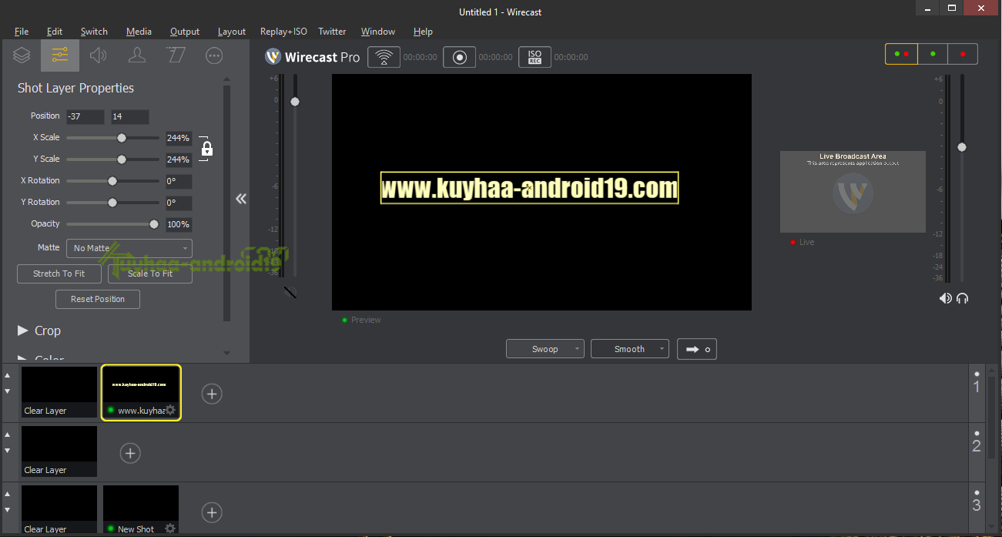Screen dimensions: 1002x537
Task: Adjust the X Scale slider
Action: [121, 138]
